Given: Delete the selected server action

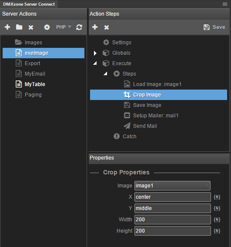Looking at the screenshot, I should 31,27.
